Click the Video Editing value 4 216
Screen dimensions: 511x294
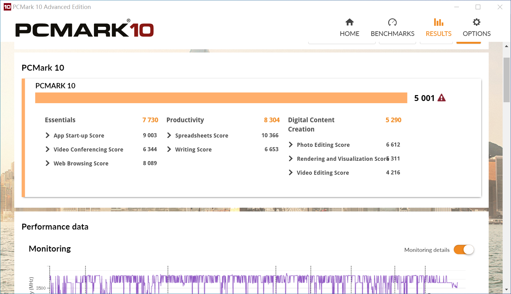click(393, 173)
